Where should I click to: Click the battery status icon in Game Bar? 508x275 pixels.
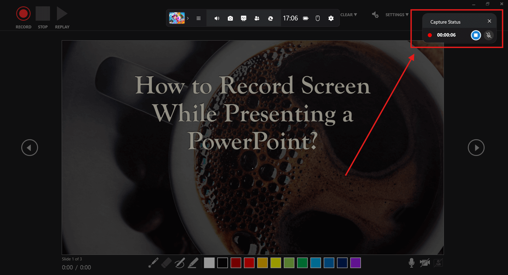[306, 18]
